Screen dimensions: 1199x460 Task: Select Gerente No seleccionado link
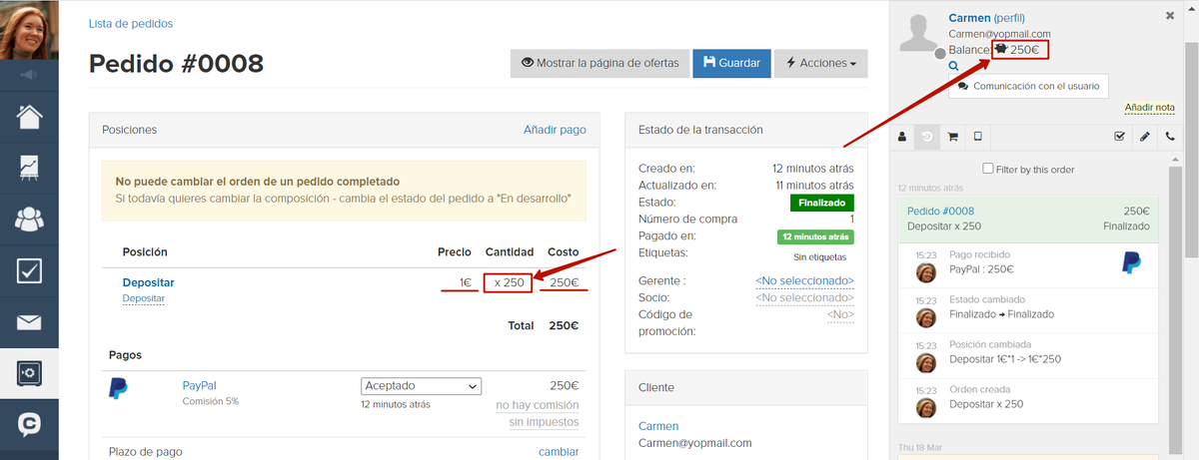(x=805, y=281)
